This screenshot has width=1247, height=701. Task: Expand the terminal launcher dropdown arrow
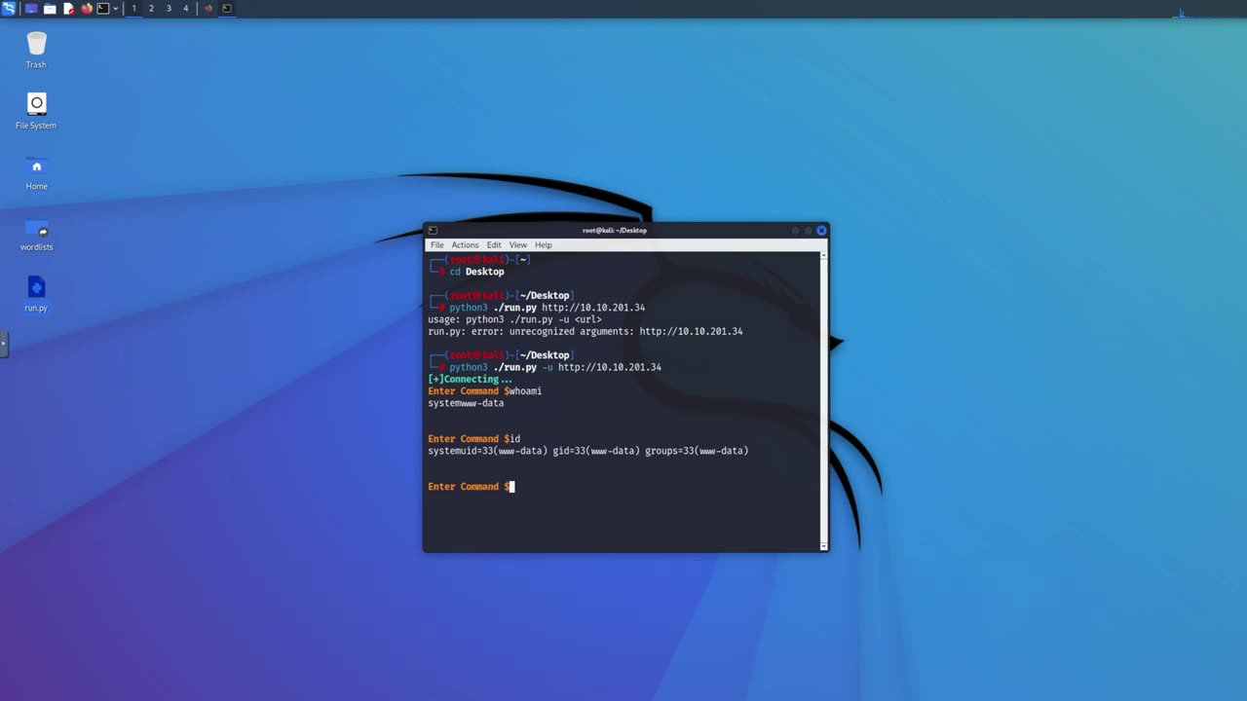click(115, 9)
